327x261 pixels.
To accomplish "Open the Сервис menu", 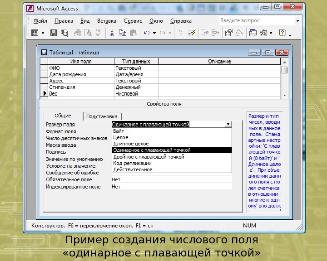I will tap(133, 21).
